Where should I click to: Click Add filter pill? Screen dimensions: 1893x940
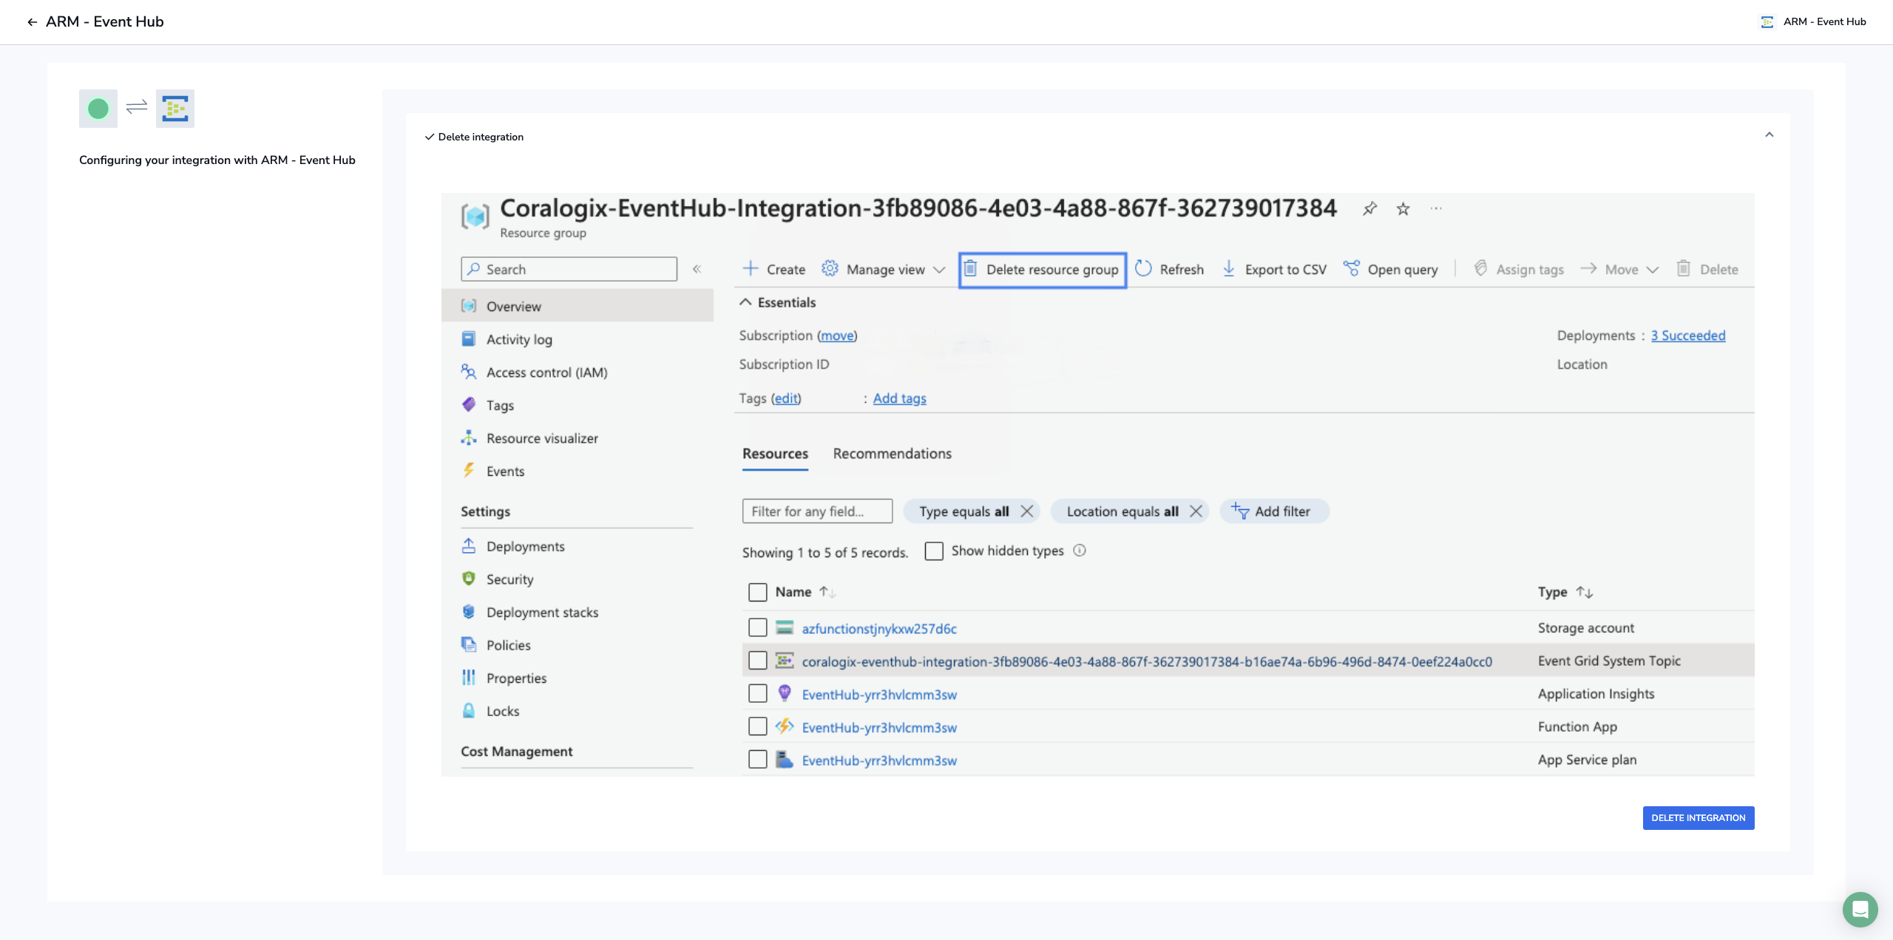[1274, 511]
